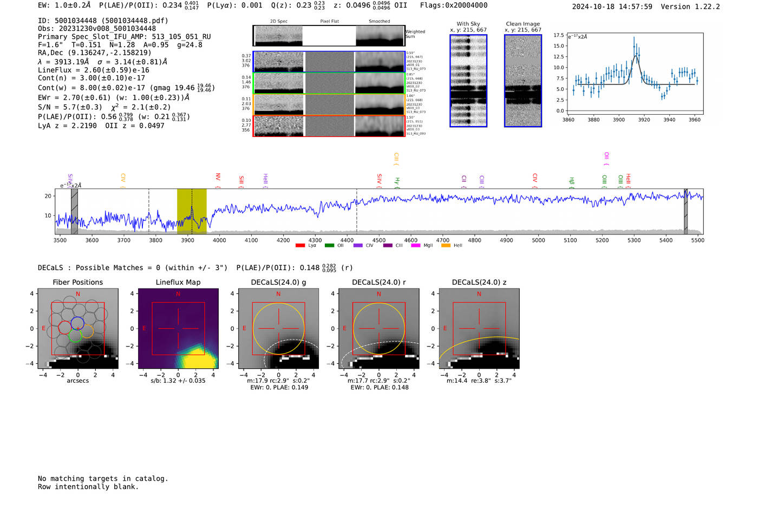Open the Clean Image panel
The image size is (758, 516).
pyautogui.click(x=523, y=81)
